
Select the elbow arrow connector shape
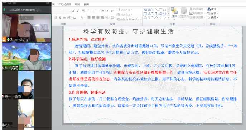(157, 14)
